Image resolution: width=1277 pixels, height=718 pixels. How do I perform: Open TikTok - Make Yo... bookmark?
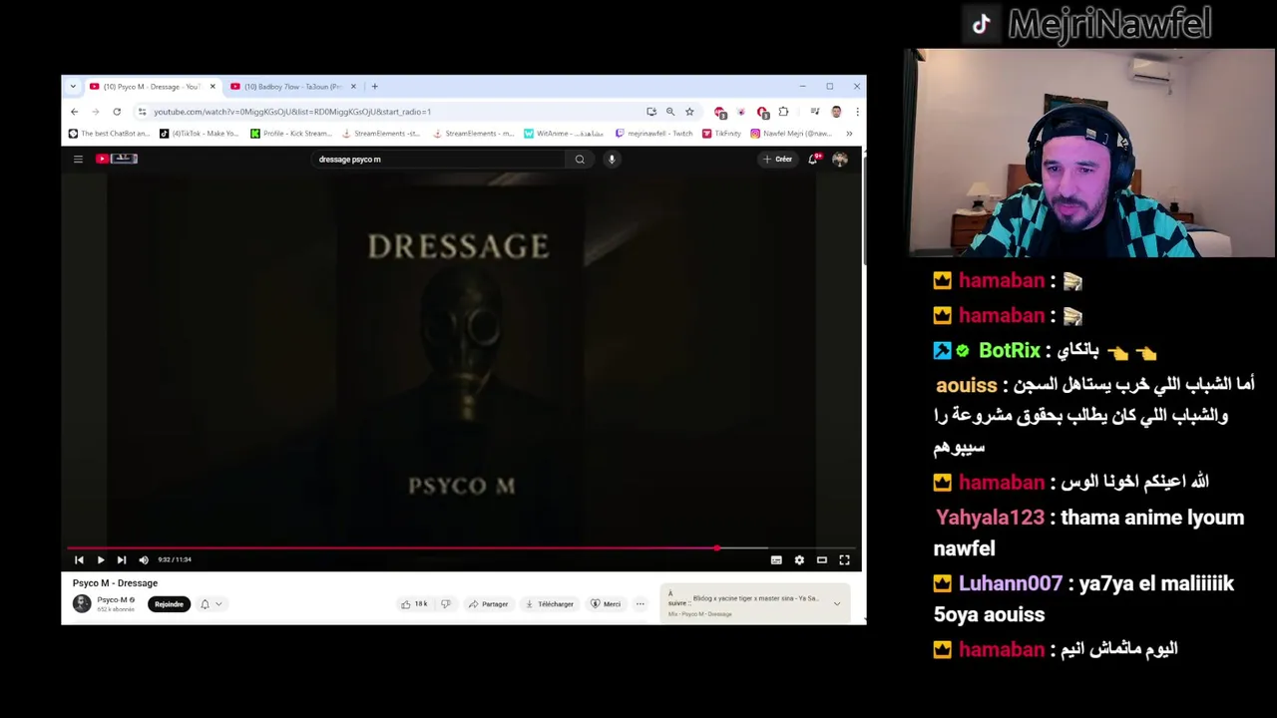coord(200,134)
